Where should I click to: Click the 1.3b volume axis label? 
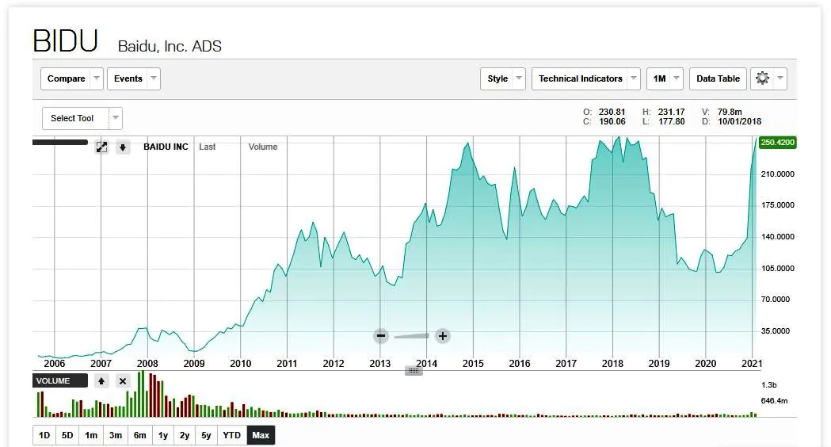tap(769, 385)
